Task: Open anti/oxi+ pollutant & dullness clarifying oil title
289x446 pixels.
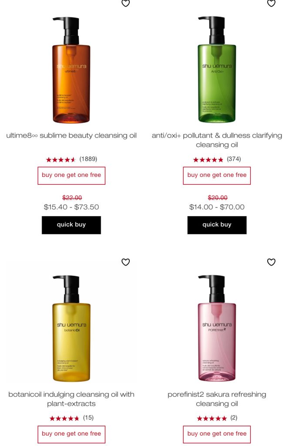Action: (217, 140)
